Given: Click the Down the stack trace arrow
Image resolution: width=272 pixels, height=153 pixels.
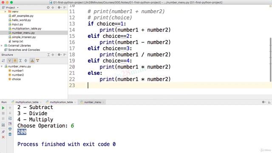Looking at the screenshot, I should (10, 113).
